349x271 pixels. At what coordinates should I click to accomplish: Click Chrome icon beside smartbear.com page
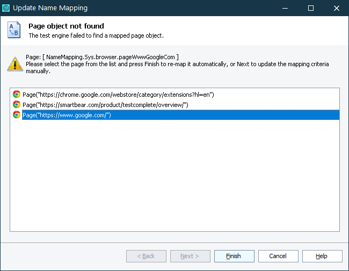(x=17, y=104)
